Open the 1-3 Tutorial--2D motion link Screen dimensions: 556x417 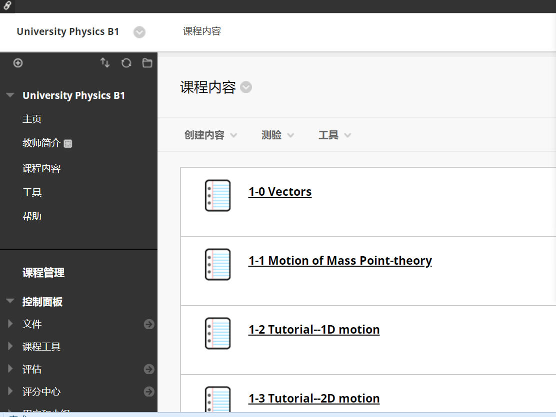(x=314, y=399)
